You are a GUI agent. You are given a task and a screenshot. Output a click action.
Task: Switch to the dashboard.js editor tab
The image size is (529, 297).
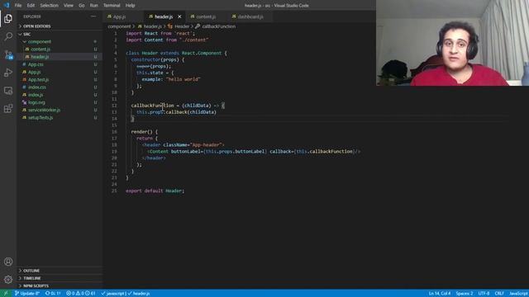250,16
